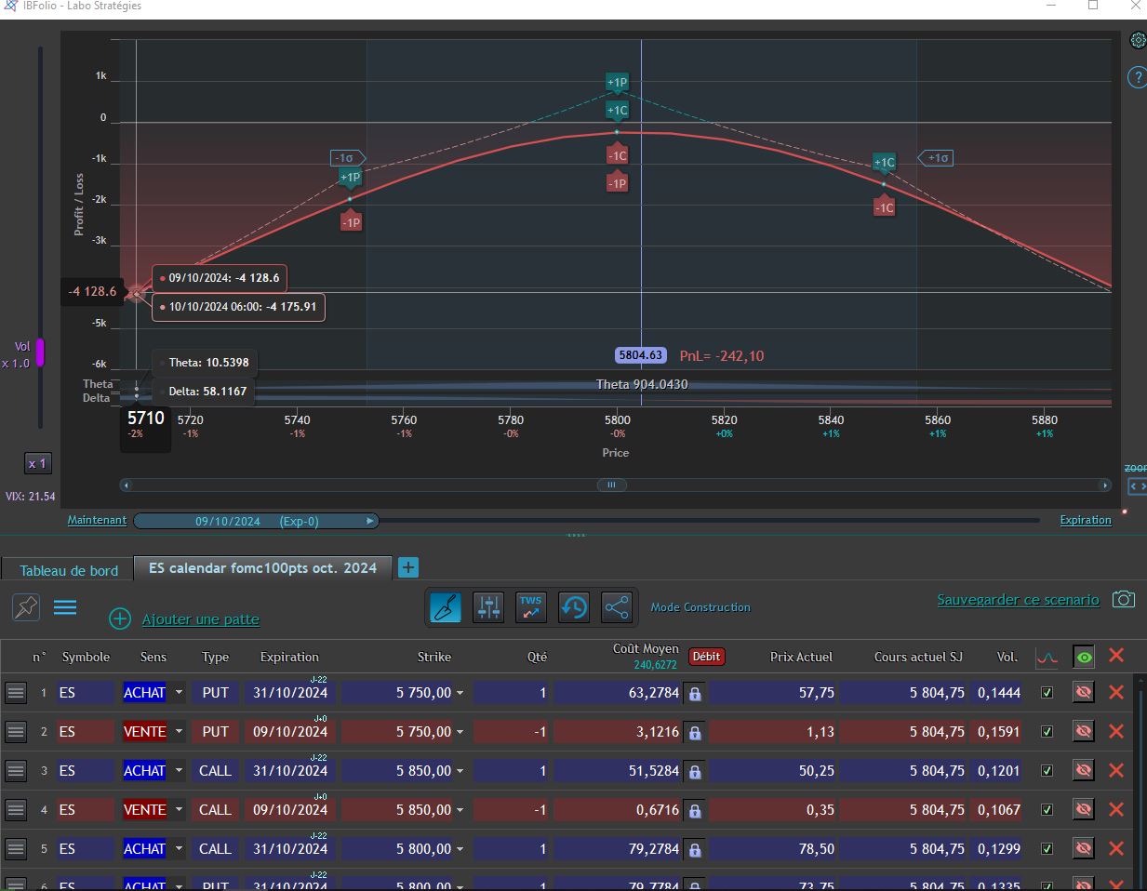This screenshot has width=1147, height=891.
Task: Open the hamburger menu beside the pin
Action: [65, 607]
